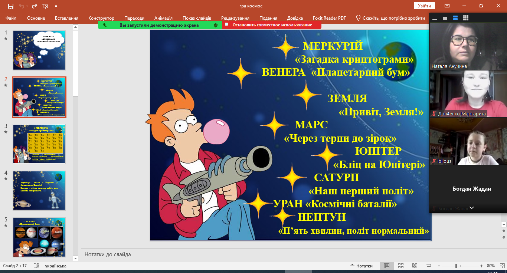The height and width of the screenshot is (273, 507).
Task: Go to next slide double-arrow button
Action: (504, 237)
